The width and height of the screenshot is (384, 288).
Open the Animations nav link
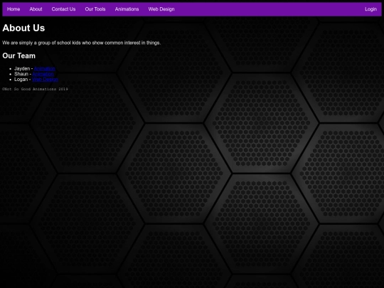click(x=127, y=9)
